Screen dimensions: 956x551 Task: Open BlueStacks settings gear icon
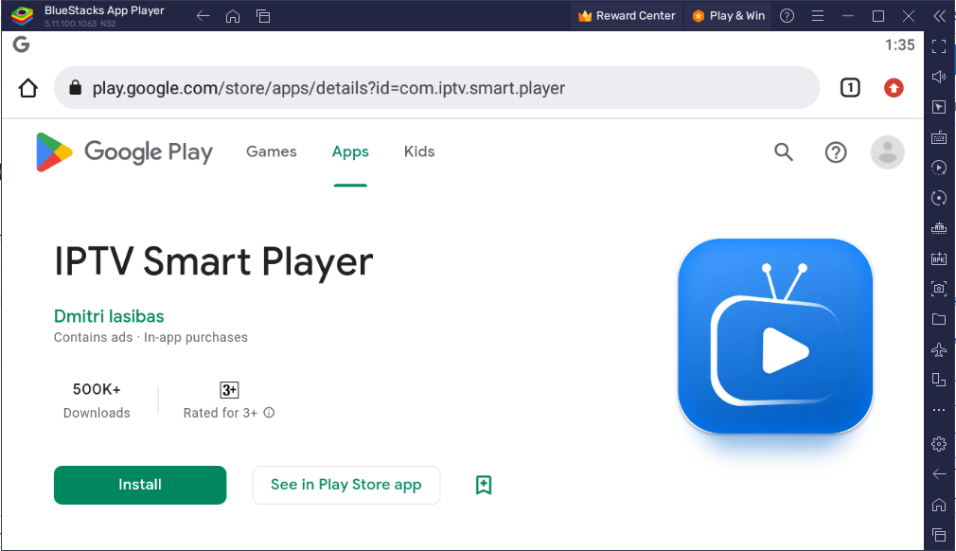(x=939, y=444)
